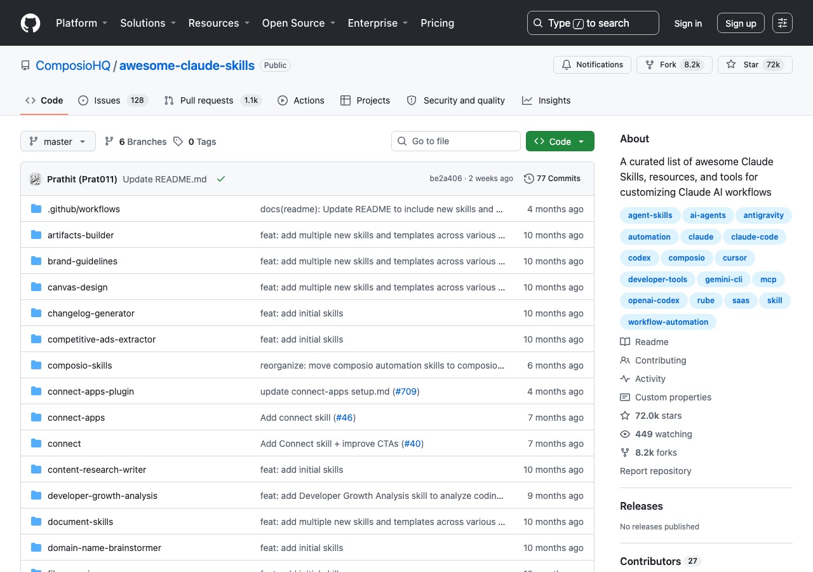Open the GitHub homepage logo

pos(30,23)
